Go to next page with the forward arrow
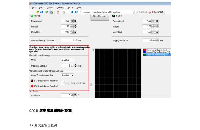200x130 pixels. coord(76,12)
